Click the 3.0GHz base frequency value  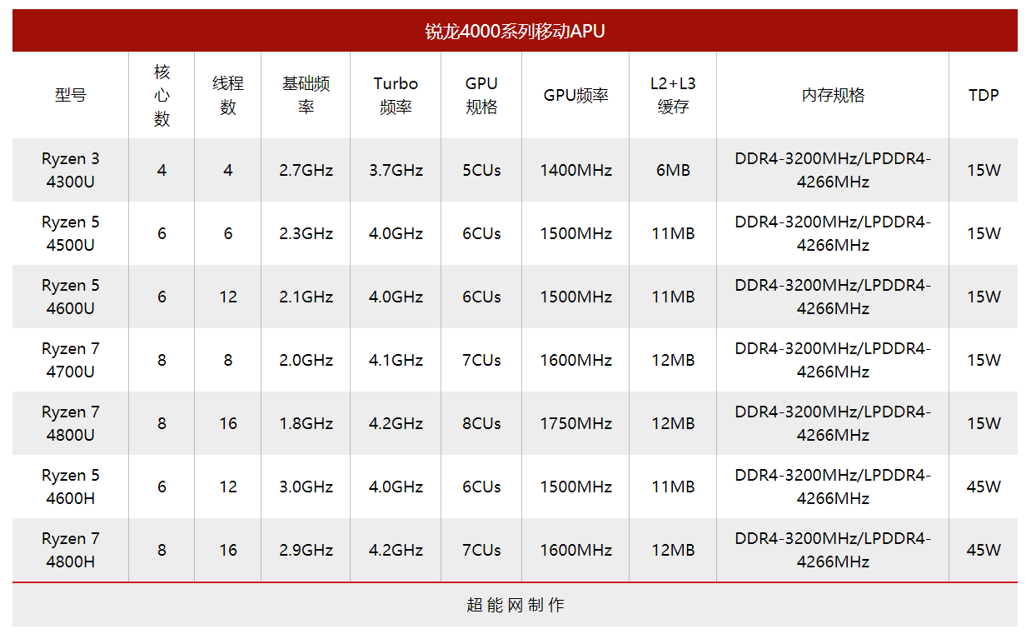pos(306,487)
